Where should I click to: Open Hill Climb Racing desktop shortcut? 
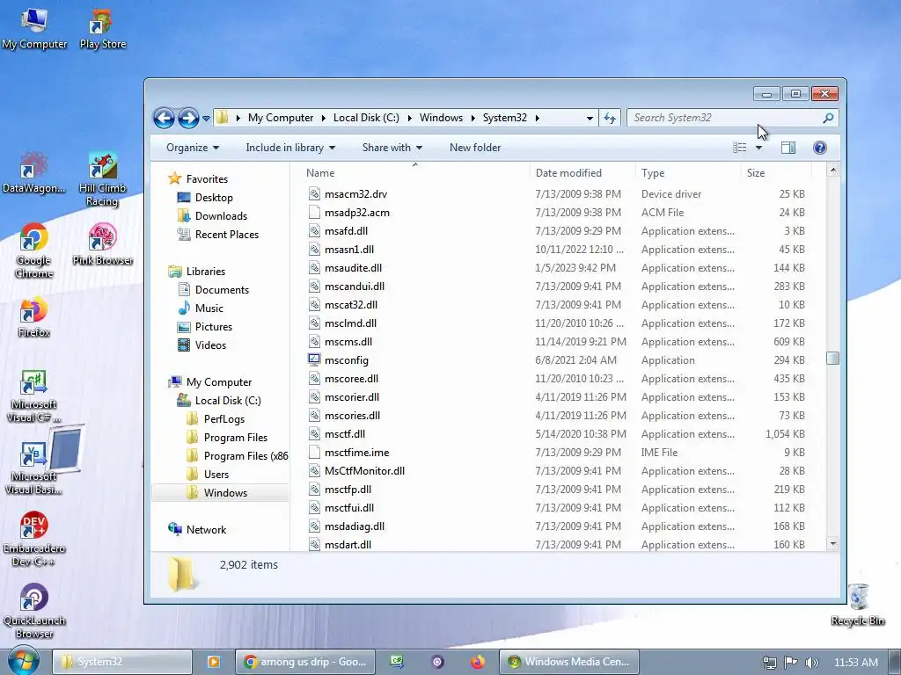tap(102, 179)
